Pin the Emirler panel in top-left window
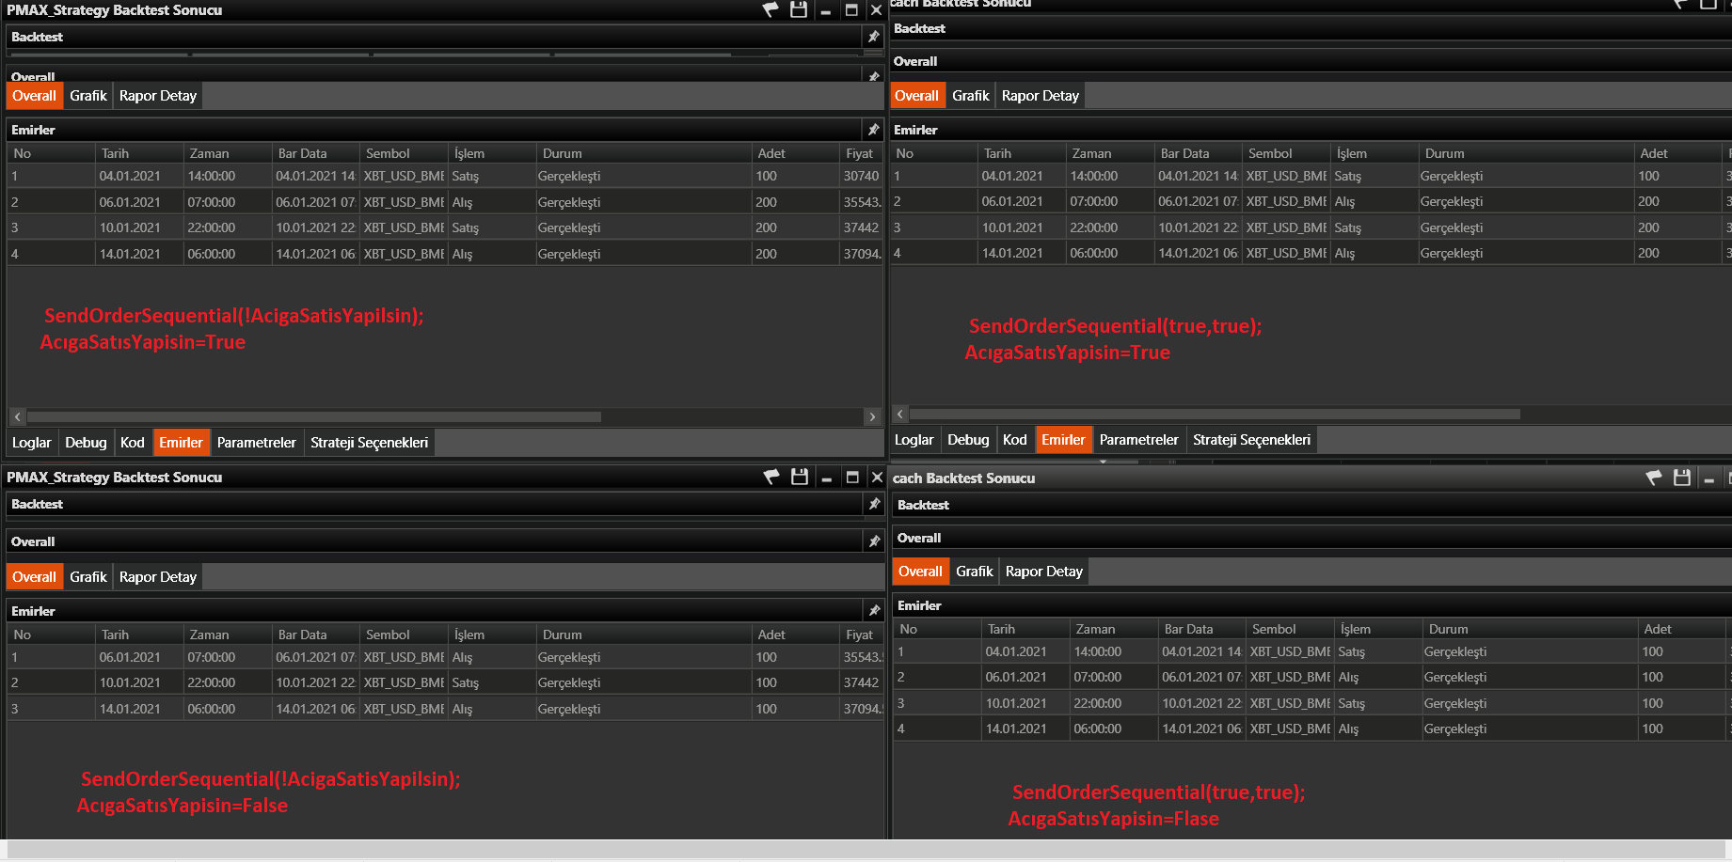Viewport: 1732px width, 862px height. pyautogui.click(x=873, y=130)
